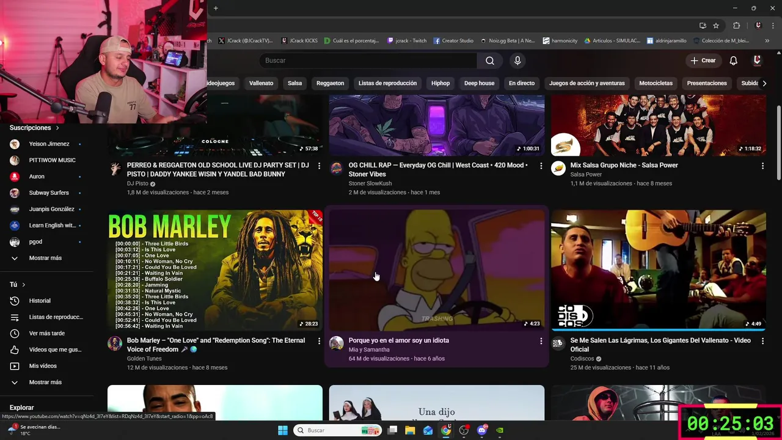This screenshot has height=440, width=782.
Task: Open more options for Porque yo en el amor video
Action: click(x=541, y=341)
